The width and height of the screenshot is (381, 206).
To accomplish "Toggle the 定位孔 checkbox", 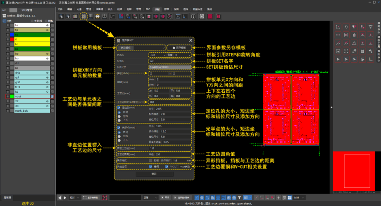I will [x=119, y=108].
